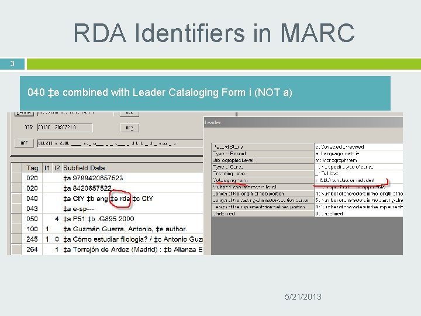421x316 pixels.
Task: Click the second indicator of field 050
Action: (57, 219)
